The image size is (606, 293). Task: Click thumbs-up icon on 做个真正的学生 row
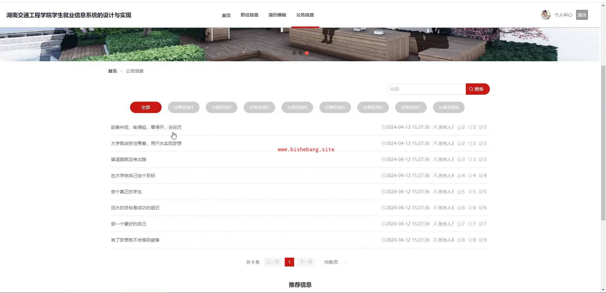click(x=459, y=192)
